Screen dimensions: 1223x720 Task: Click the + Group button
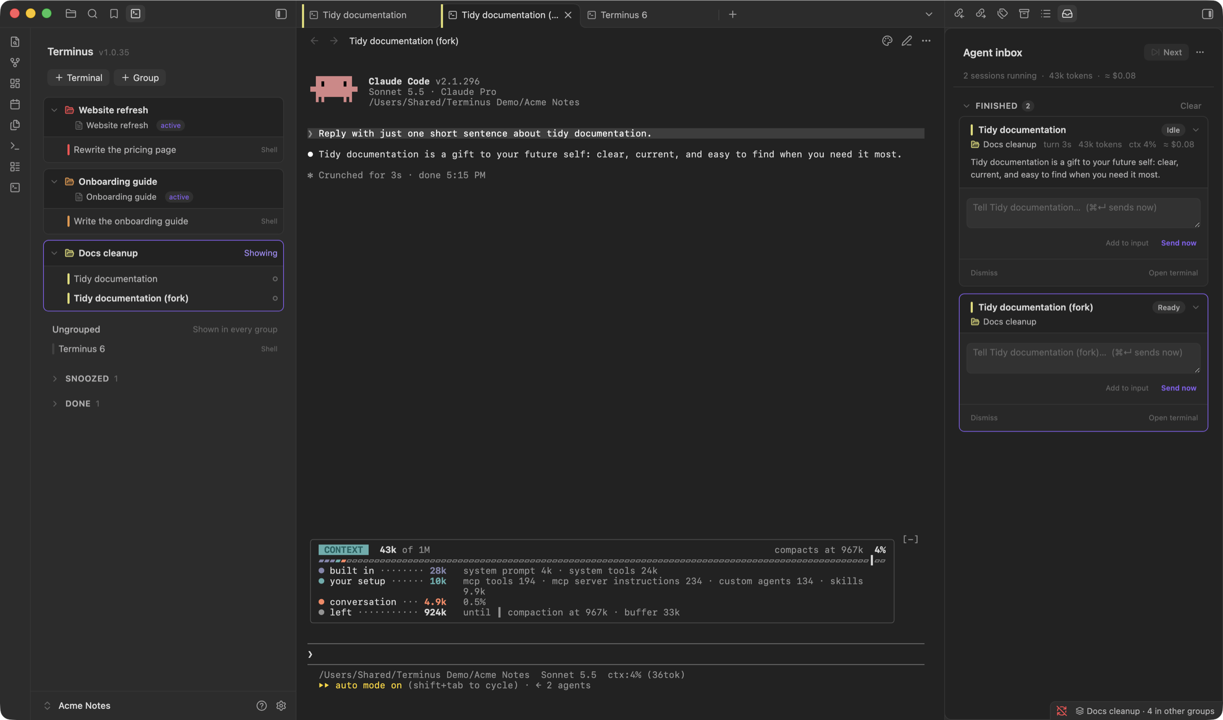pyautogui.click(x=140, y=77)
